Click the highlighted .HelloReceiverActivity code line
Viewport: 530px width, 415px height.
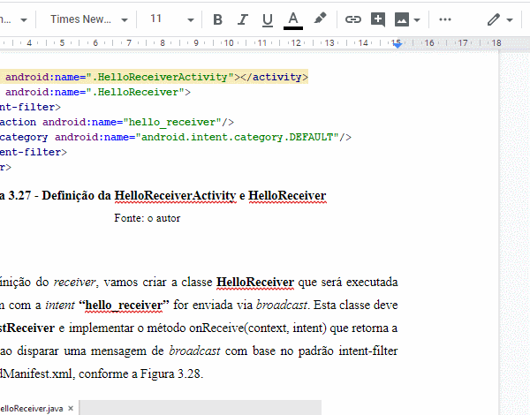click(x=154, y=77)
